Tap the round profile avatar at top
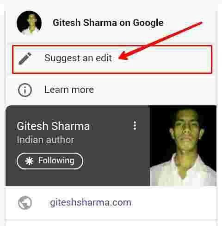Image resolution: width=222 pixels, height=226 pixels. click(x=29, y=23)
